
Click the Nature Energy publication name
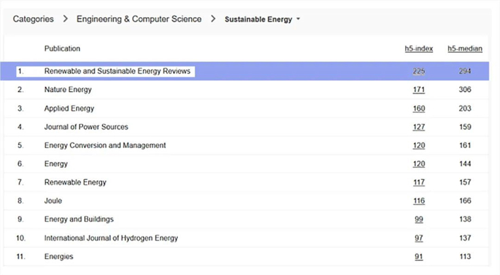[67, 90]
